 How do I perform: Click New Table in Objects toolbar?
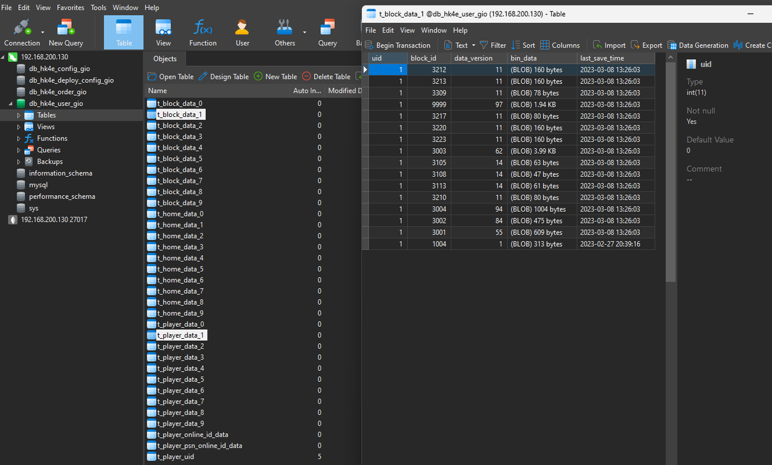[x=275, y=77]
